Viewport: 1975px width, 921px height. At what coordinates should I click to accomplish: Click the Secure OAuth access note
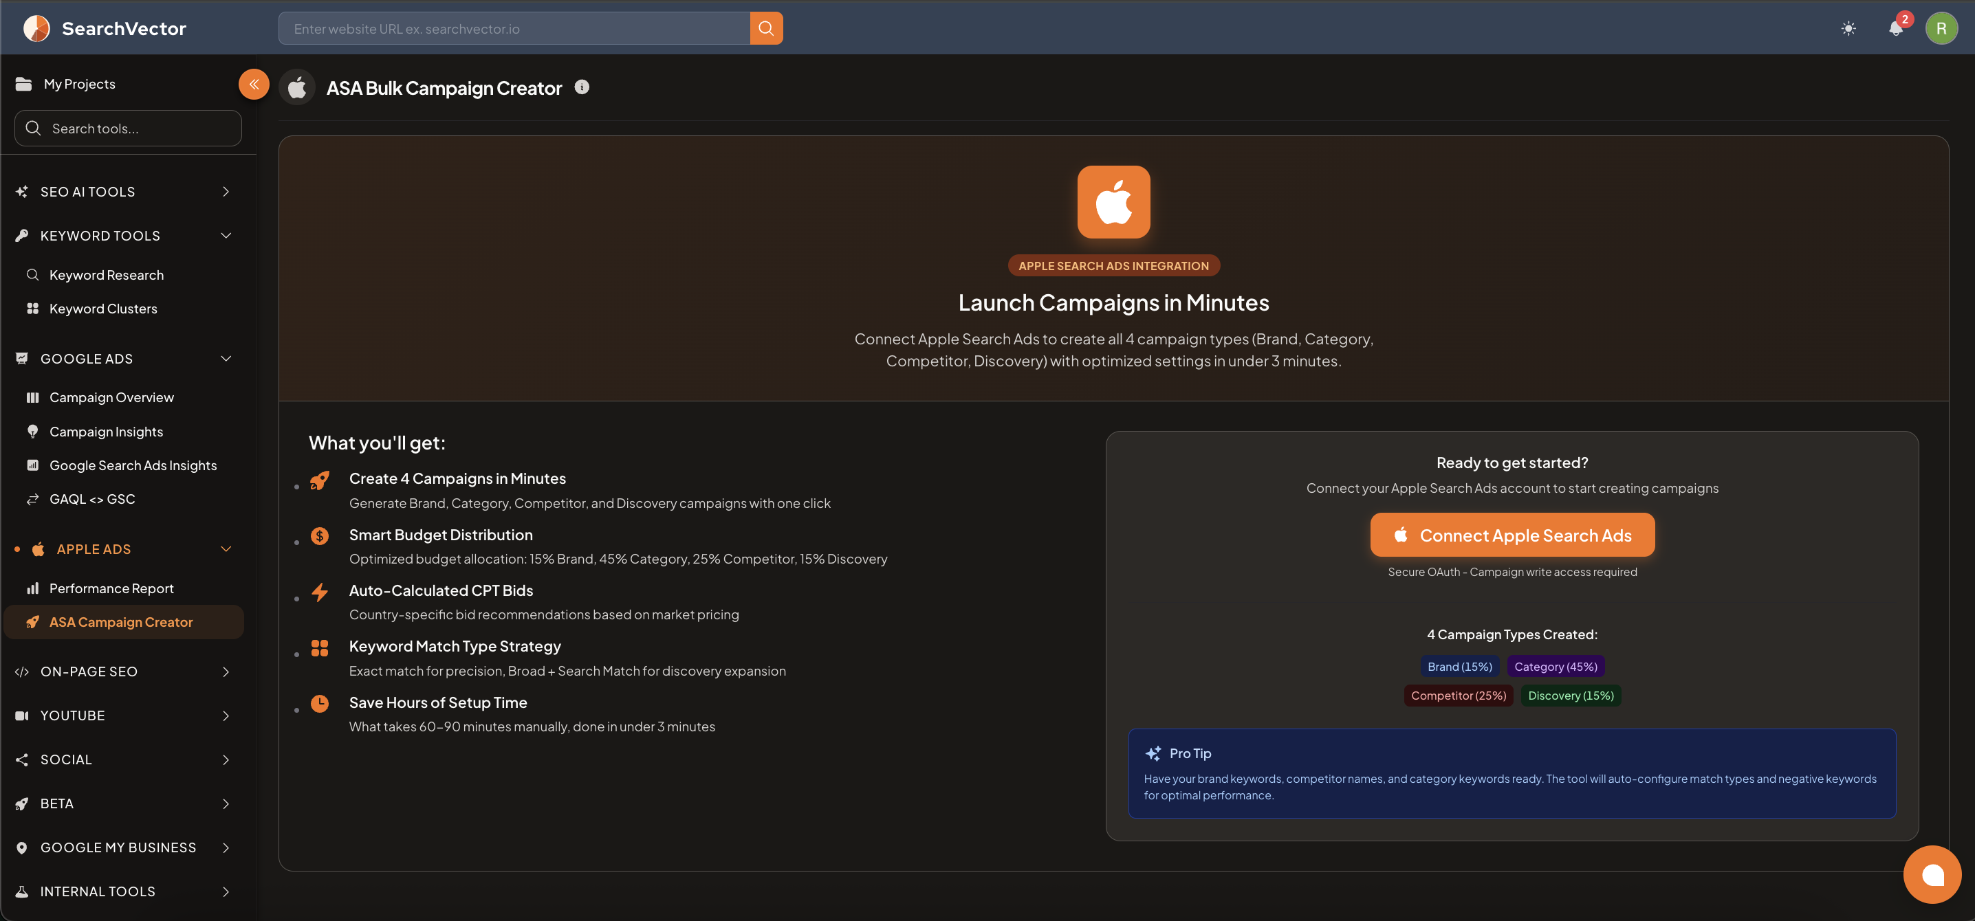(x=1512, y=572)
